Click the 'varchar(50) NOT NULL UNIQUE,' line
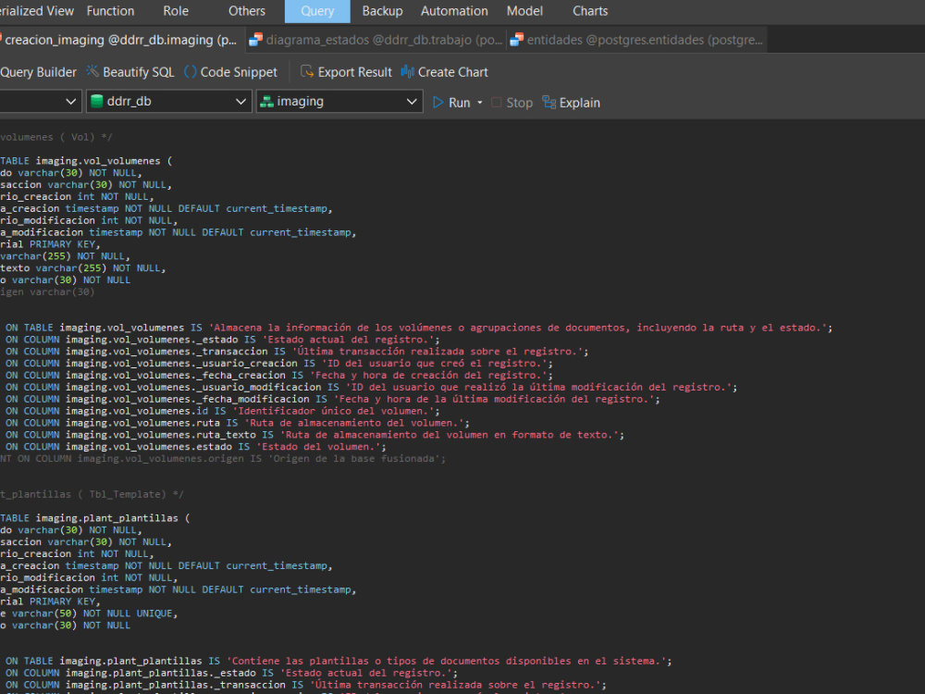This screenshot has width=925, height=694. (89, 613)
